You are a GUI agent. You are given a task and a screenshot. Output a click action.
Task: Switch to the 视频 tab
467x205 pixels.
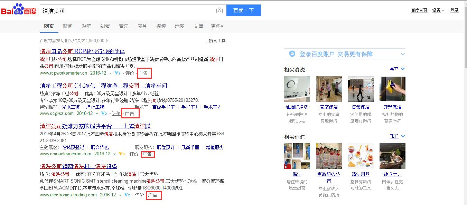click(161, 26)
